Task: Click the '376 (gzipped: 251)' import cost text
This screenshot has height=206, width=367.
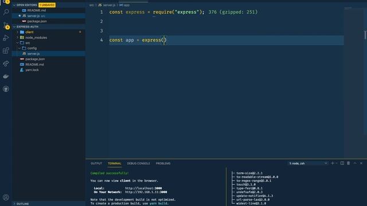Action: click(233, 12)
